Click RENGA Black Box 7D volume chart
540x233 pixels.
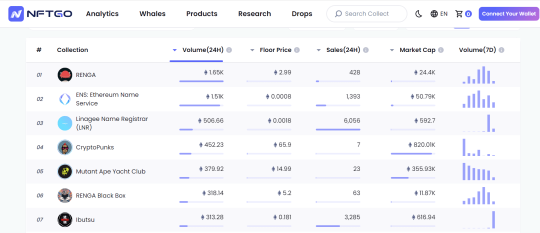pos(478,195)
